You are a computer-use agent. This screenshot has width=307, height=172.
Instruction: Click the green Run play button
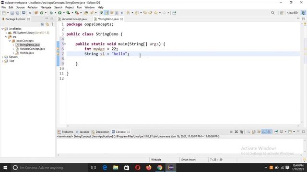(x=59, y=13)
